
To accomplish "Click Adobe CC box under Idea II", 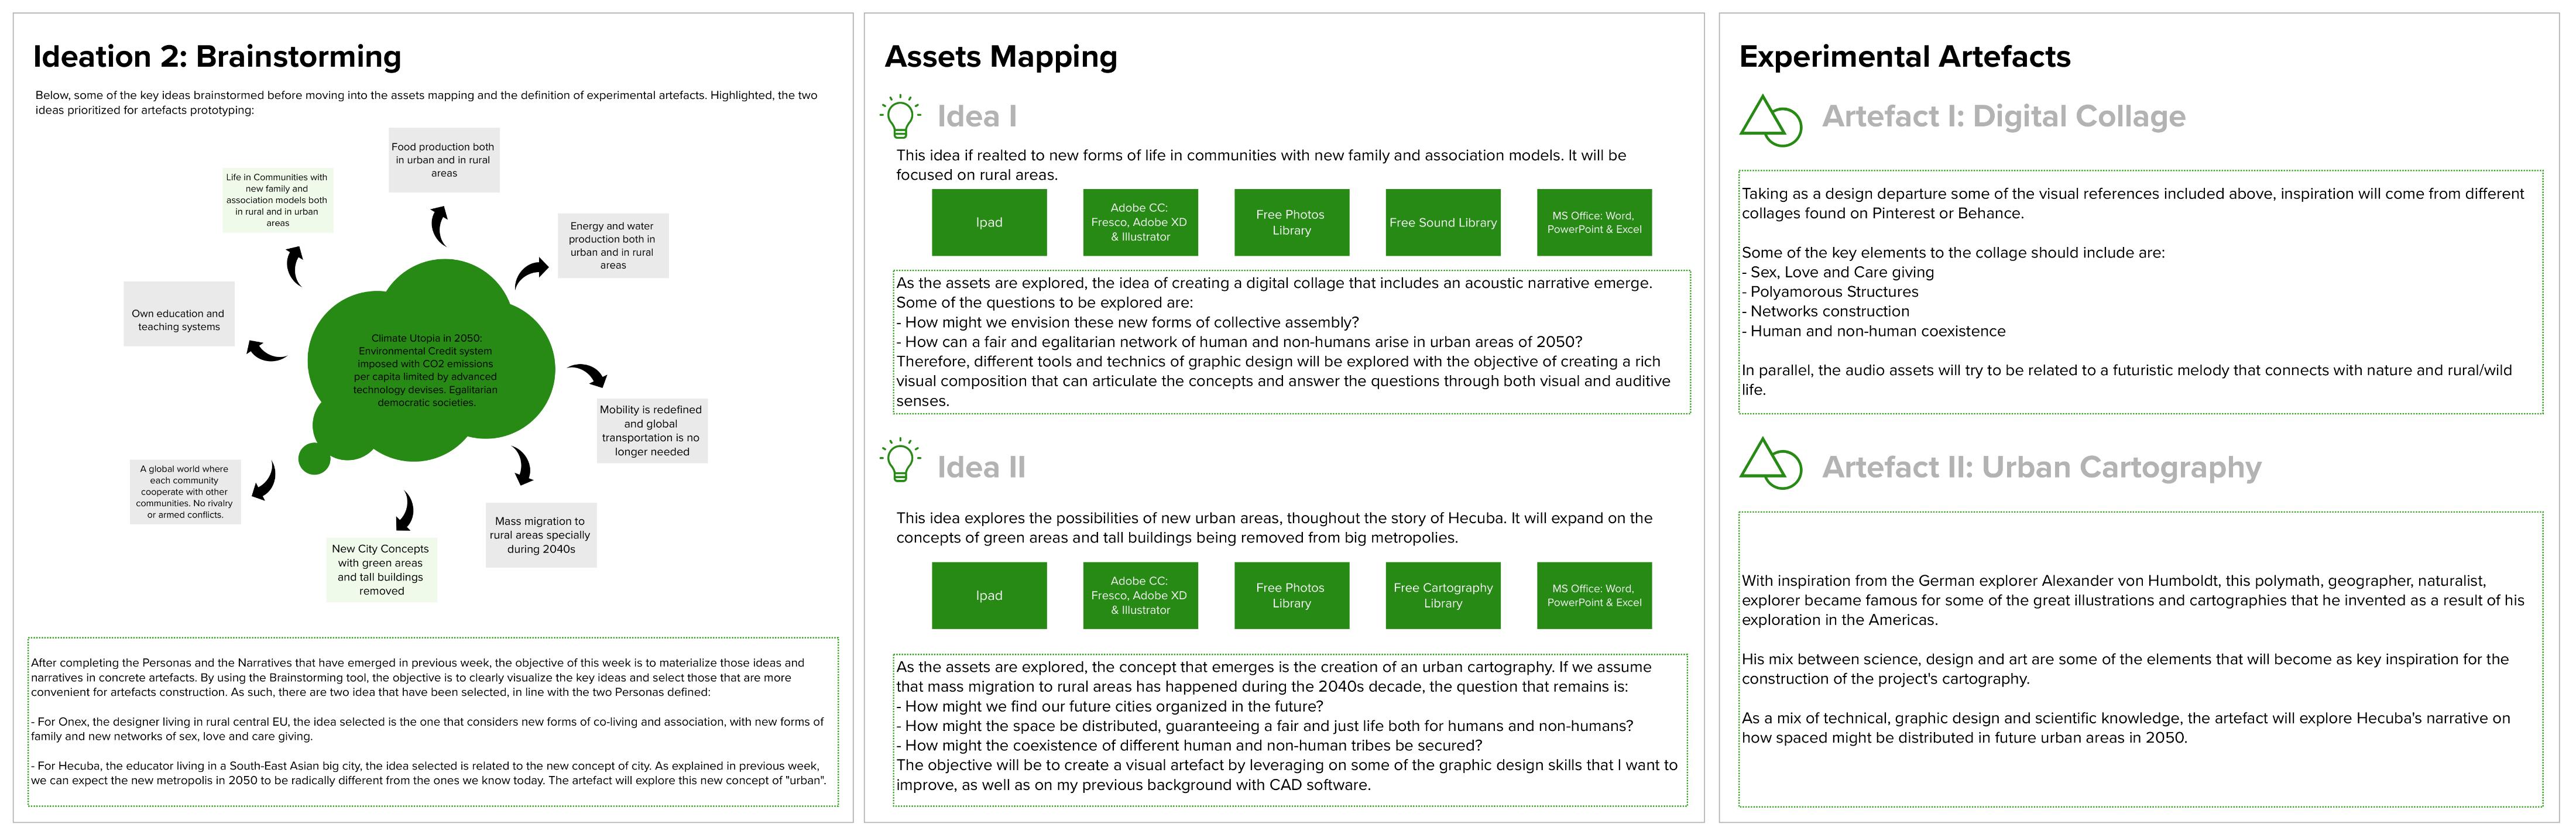I will [x=1140, y=595].
